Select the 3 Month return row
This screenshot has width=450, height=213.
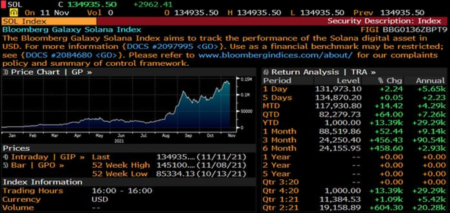tap(355, 140)
